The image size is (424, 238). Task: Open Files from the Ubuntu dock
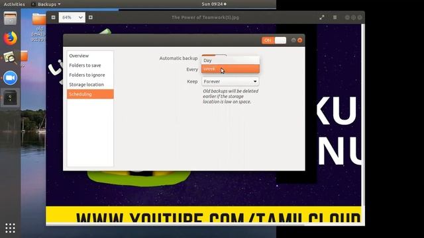click(x=11, y=19)
